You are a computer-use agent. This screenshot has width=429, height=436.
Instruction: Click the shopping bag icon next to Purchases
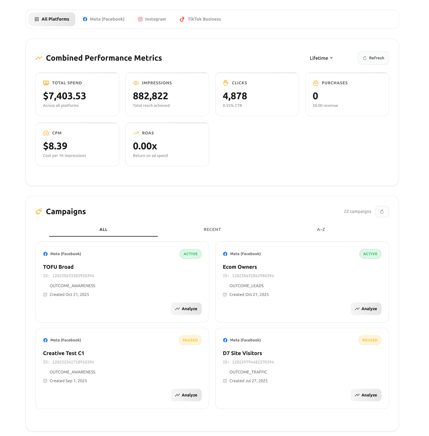point(315,83)
